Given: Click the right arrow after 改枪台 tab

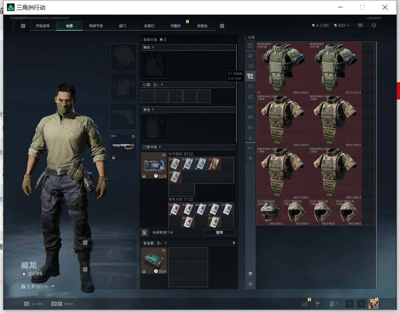Looking at the screenshot, I should [x=222, y=26].
